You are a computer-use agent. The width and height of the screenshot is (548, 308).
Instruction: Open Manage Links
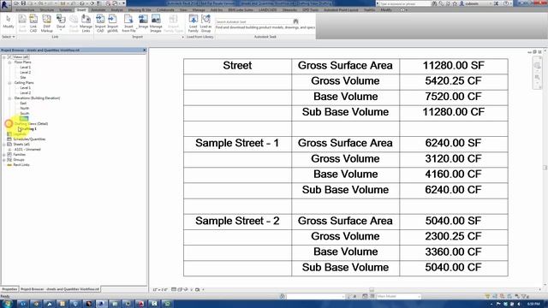(86, 23)
